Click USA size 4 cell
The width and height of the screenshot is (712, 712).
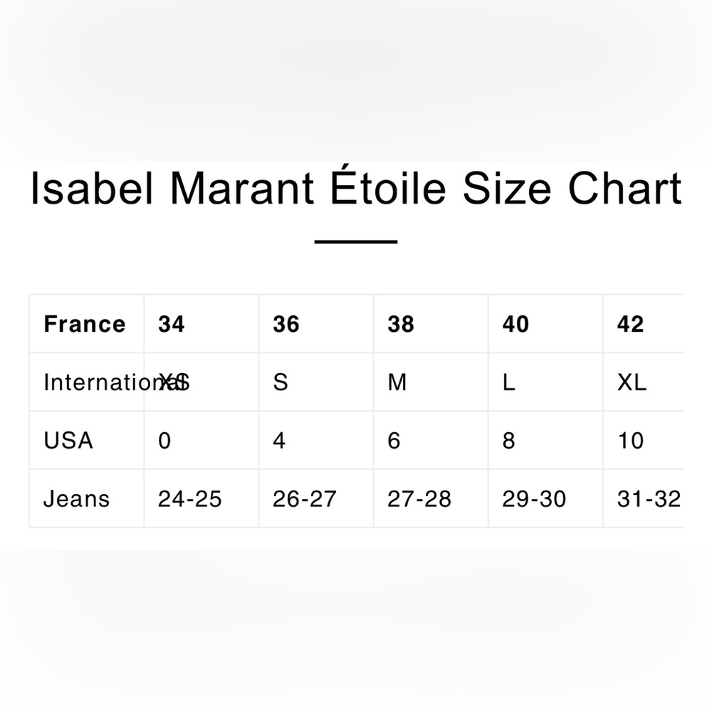pos(280,441)
